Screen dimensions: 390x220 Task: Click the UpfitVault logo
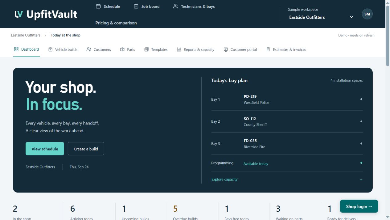click(x=46, y=14)
